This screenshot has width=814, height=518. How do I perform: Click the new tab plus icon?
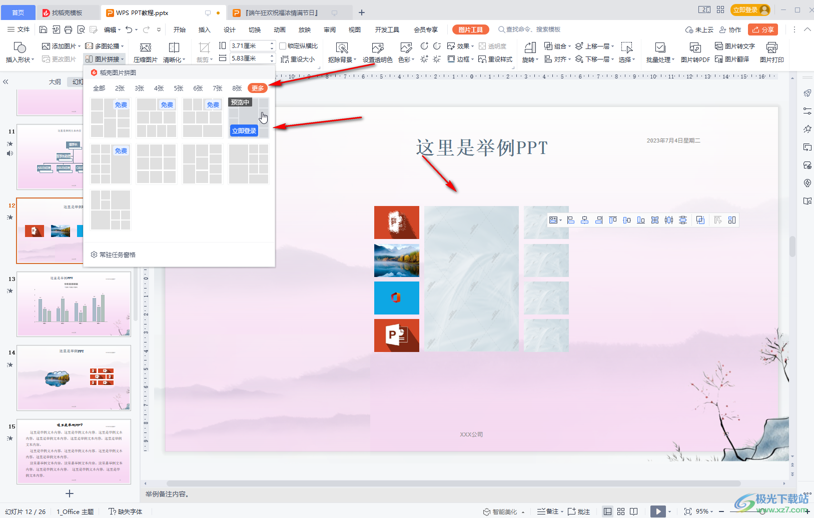point(362,12)
